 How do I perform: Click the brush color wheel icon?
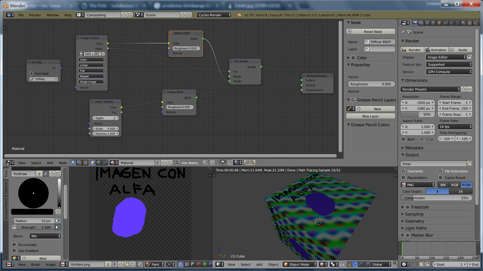[x=15, y=258]
